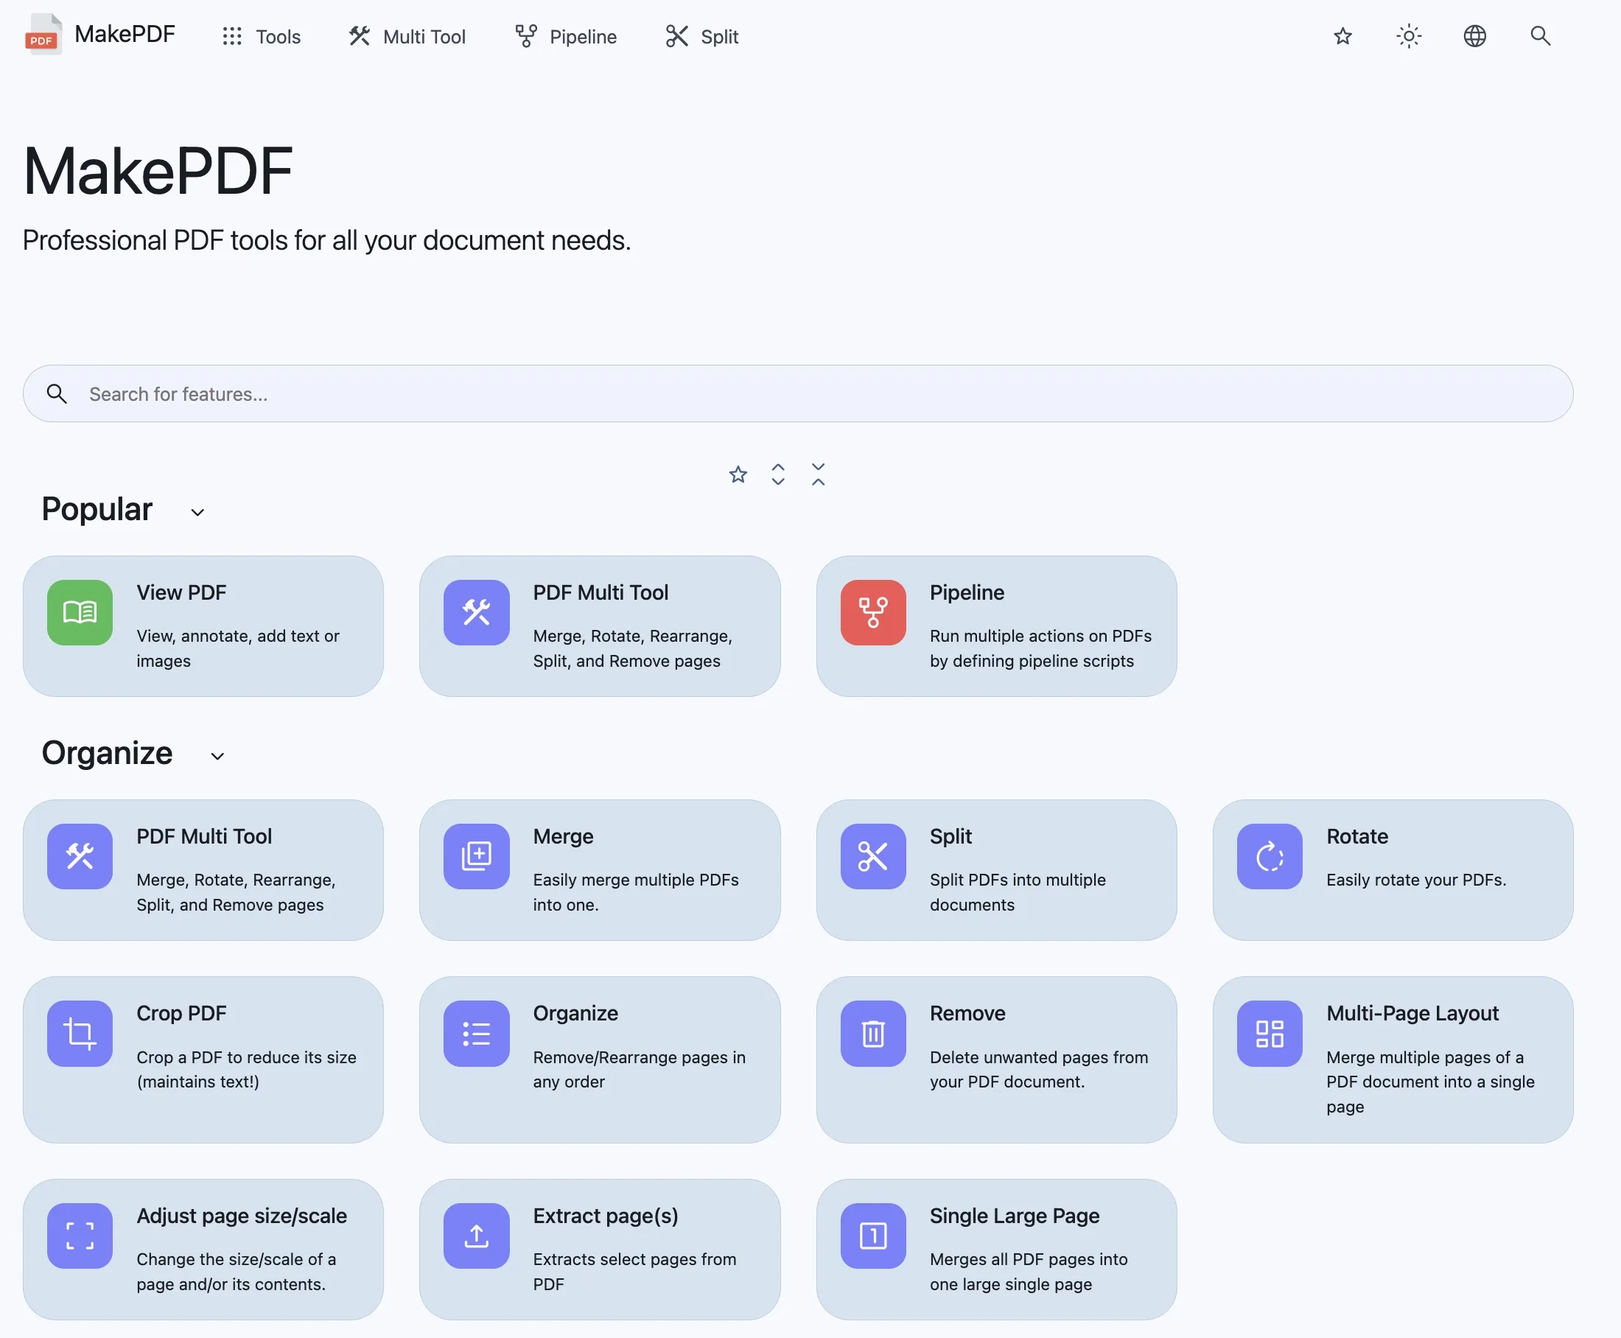Click the Split scissors card icon

click(872, 856)
